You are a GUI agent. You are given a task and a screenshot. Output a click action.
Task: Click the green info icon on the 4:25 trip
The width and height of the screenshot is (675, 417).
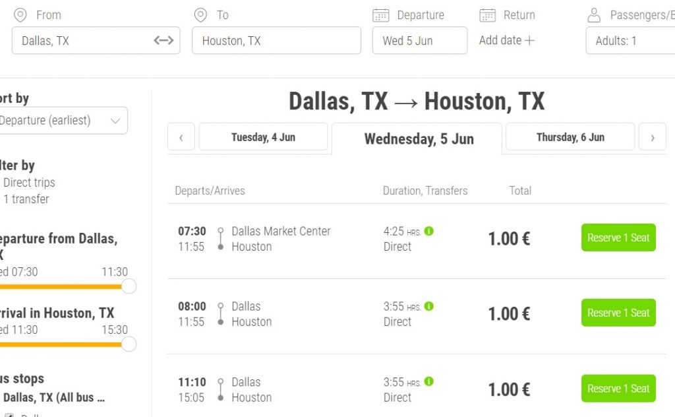(x=428, y=232)
